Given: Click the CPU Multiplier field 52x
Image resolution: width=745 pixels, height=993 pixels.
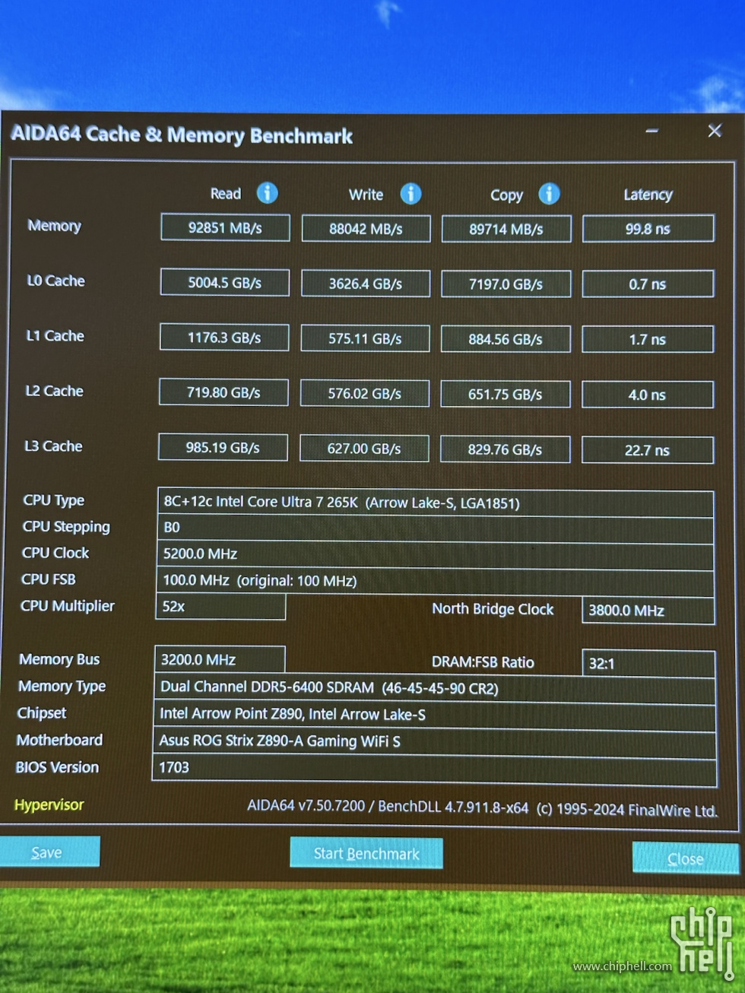Looking at the screenshot, I should tap(220, 606).
